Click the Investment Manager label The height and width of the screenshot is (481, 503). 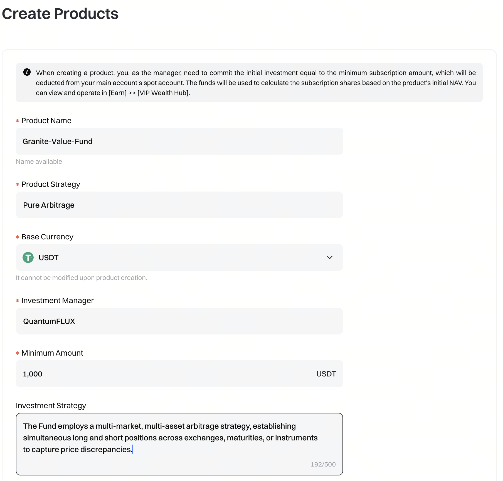[x=58, y=301]
